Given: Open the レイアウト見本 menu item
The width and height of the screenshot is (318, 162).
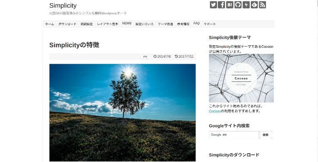Looking at the screenshot, I should coord(107,24).
